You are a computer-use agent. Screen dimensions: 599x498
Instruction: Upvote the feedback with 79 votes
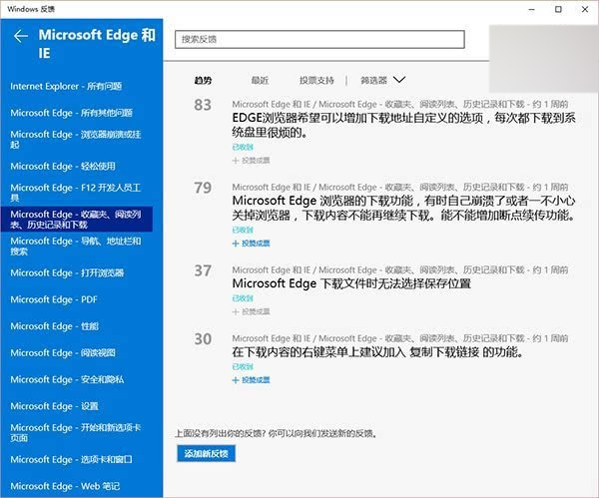tap(251, 244)
